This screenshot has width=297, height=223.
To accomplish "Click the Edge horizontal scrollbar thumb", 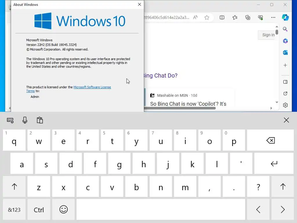I will point(180,108).
